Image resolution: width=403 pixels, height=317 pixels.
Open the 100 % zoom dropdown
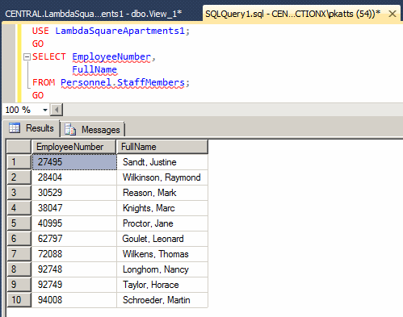tap(45, 110)
